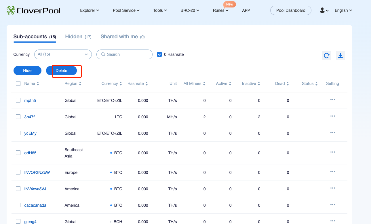The height and width of the screenshot is (224, 371).
Task: Click the MH/s unit cell
Action: pyautogui.click(x=172, y=117)
